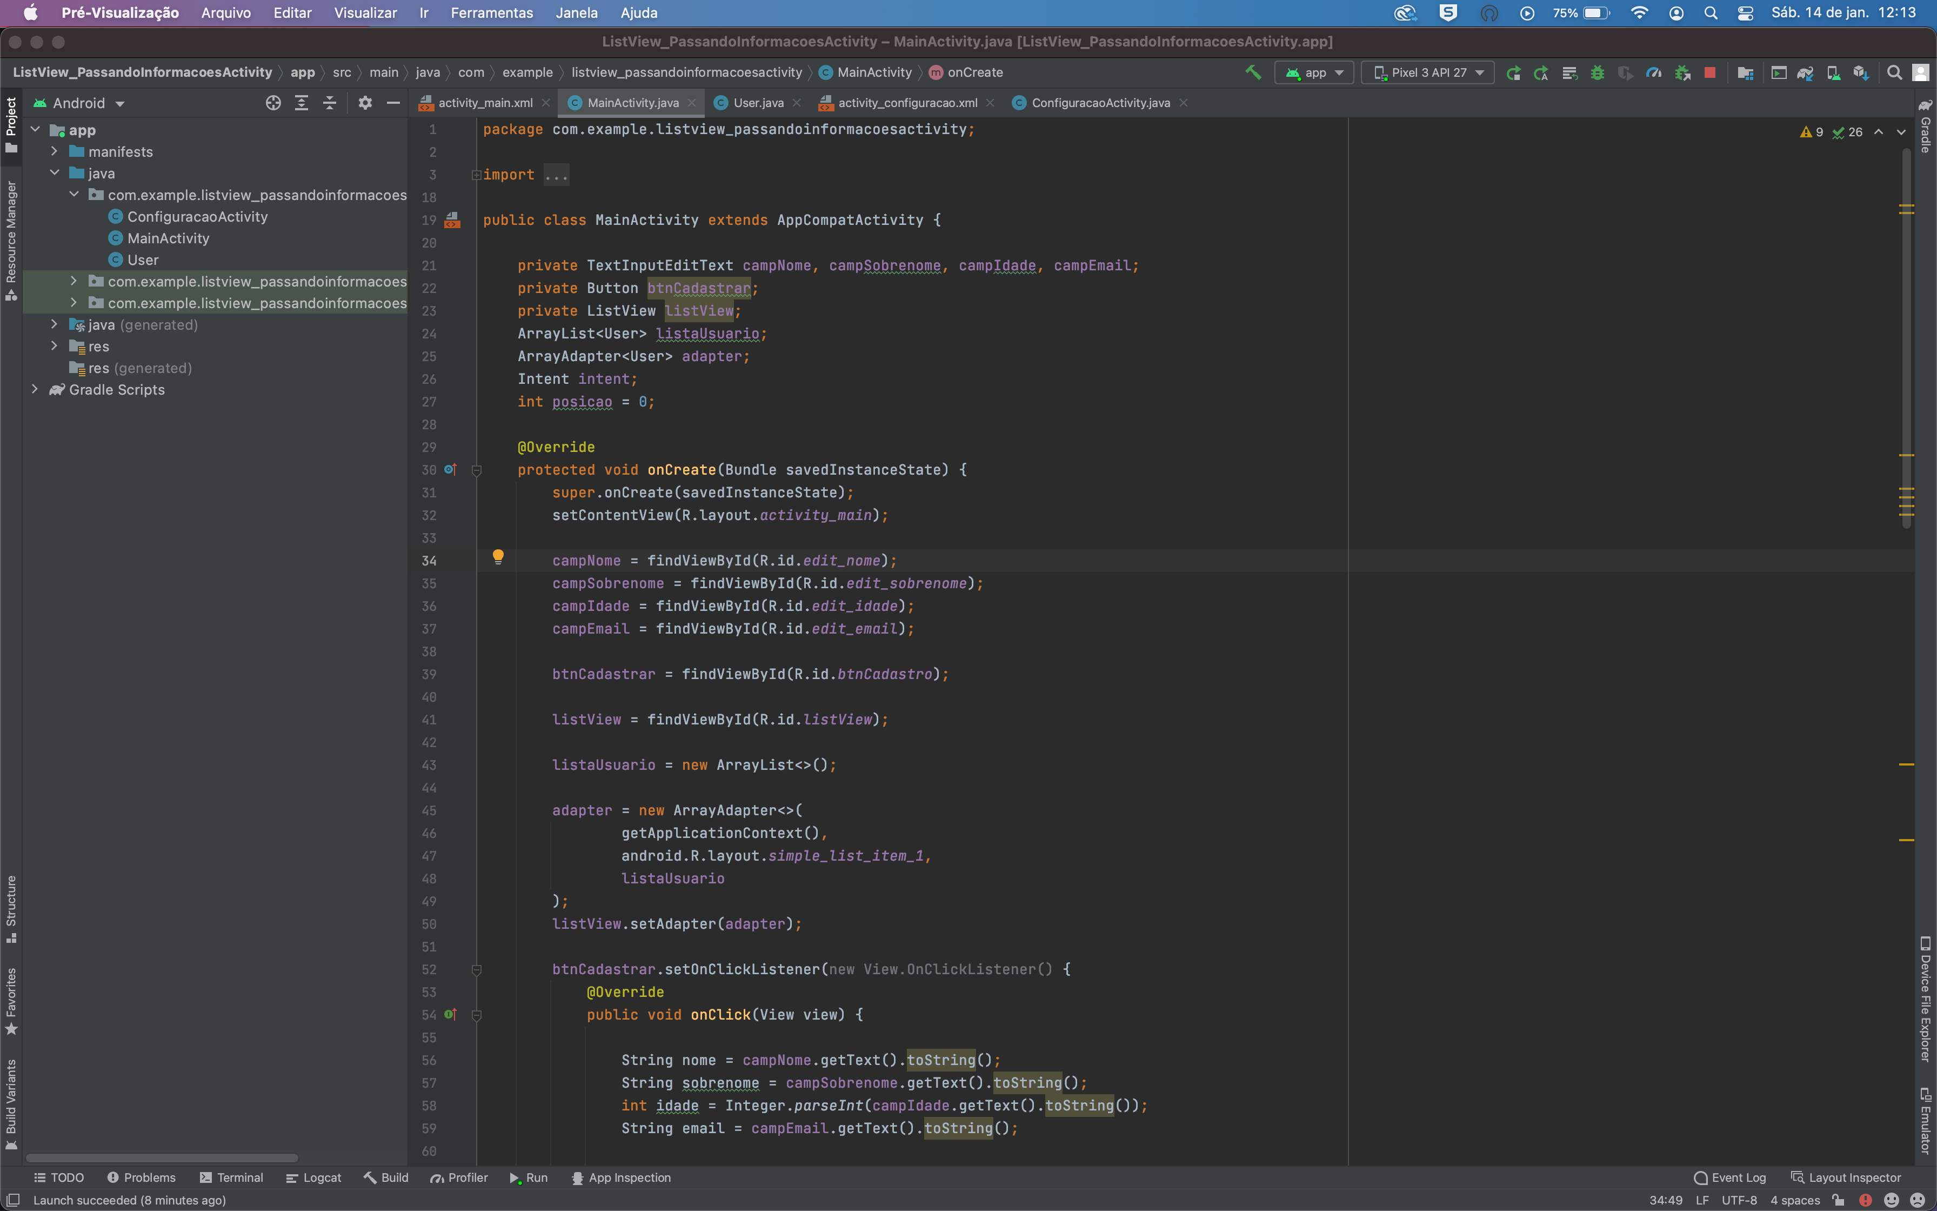This screenshot has height=1211, width=1937.
Task: Open the Logcat tool window
Action: click(x=314, y=1177)
